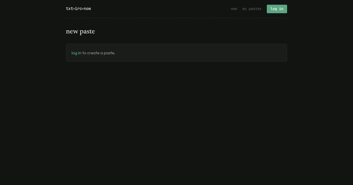Click the "txt" part of the logo
Viewport: 353px width, 185px height.
tap(69, 9)
